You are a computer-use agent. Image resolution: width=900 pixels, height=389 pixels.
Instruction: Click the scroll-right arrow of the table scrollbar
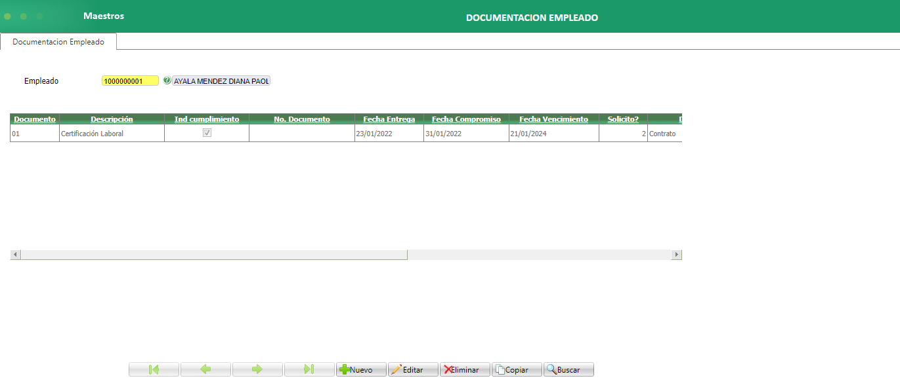click(x=677, y=254)
